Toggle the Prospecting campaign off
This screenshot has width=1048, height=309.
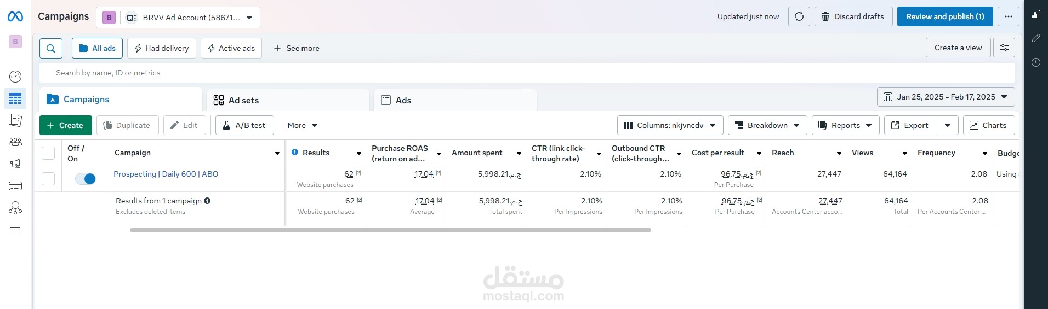point(86,179)
